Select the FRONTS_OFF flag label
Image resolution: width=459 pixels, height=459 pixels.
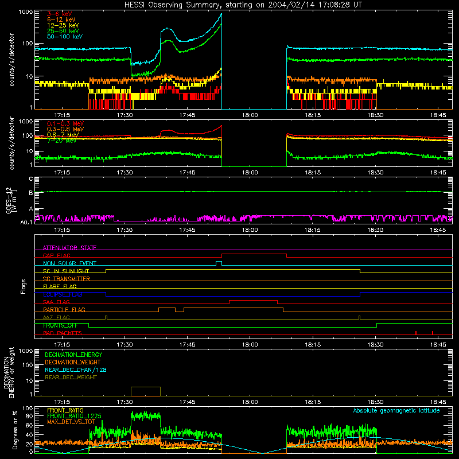coord(60,325)
